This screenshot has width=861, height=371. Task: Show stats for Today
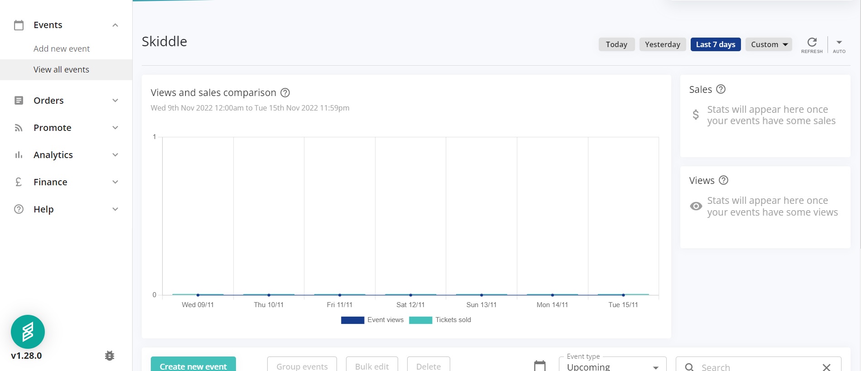616,44
